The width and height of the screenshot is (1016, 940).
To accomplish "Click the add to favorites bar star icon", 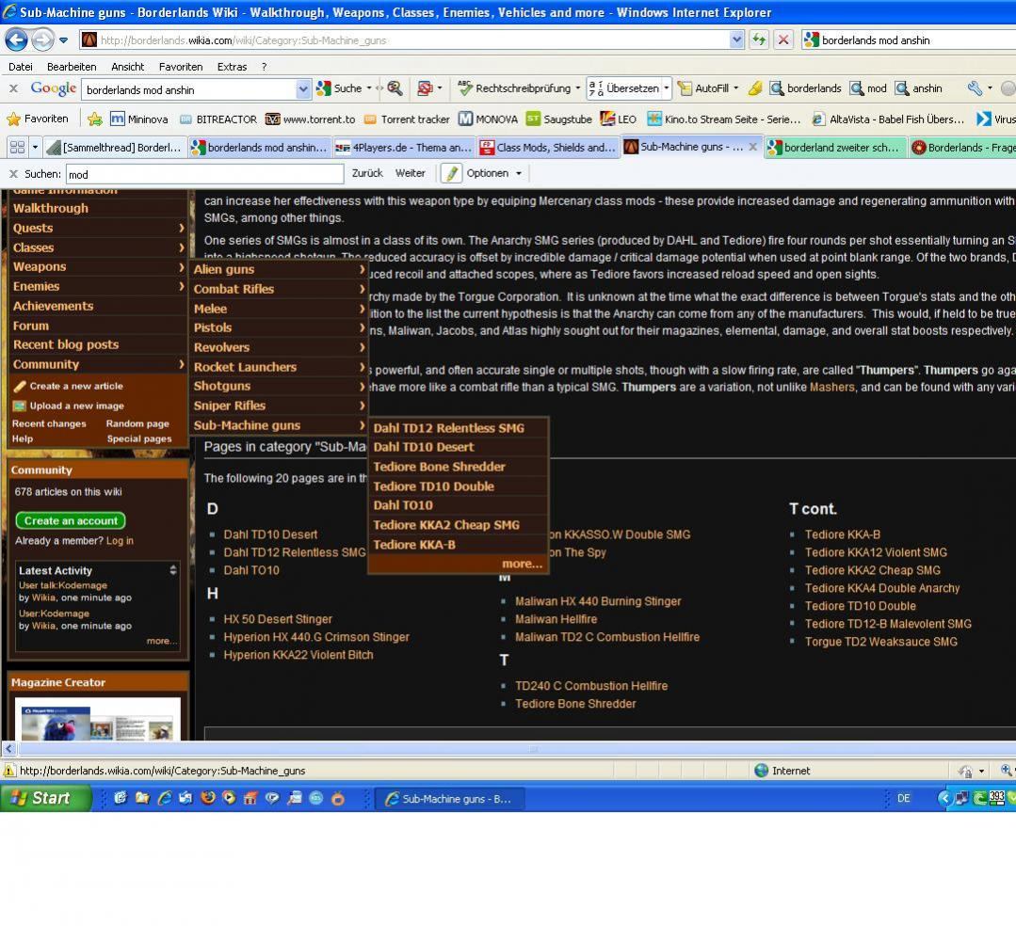I will pos(94,119).
